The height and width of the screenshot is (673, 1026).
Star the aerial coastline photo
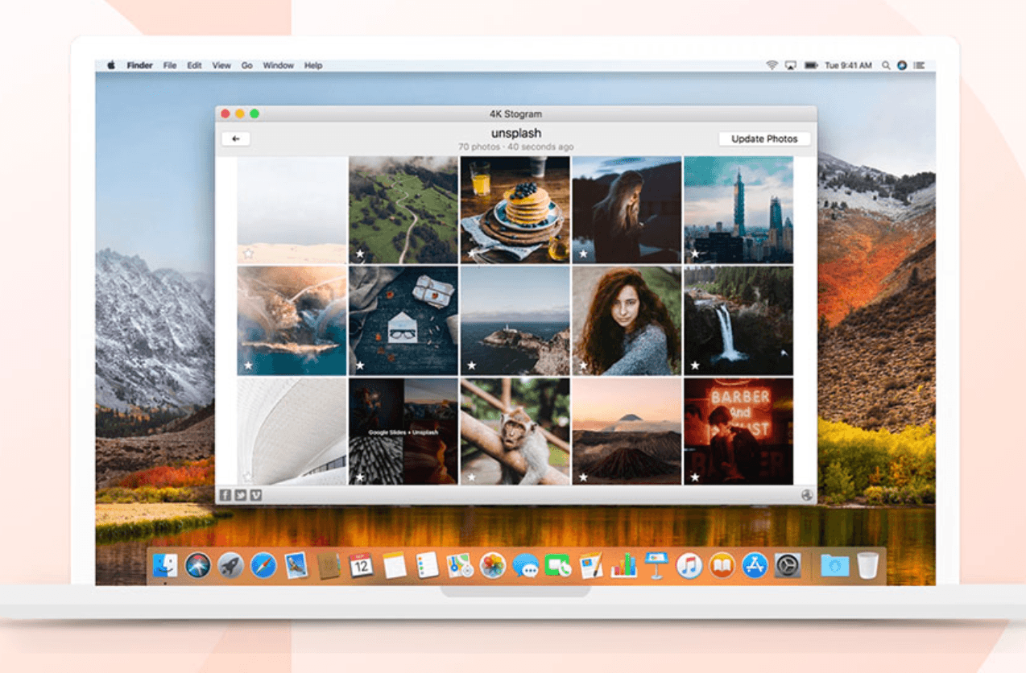[x=248, y=365]
